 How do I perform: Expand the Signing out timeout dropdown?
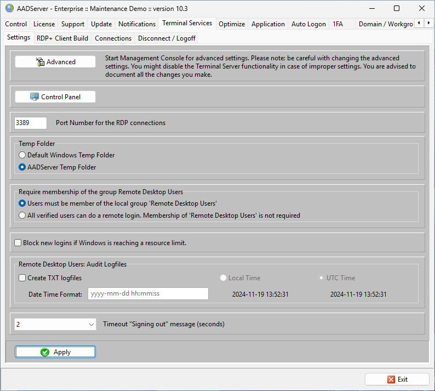point(91,325)
